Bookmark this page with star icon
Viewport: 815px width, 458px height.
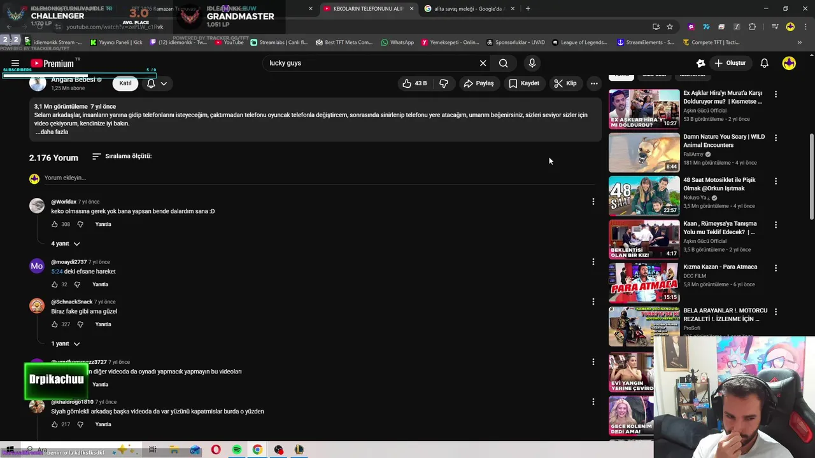[x=670, y=27]
